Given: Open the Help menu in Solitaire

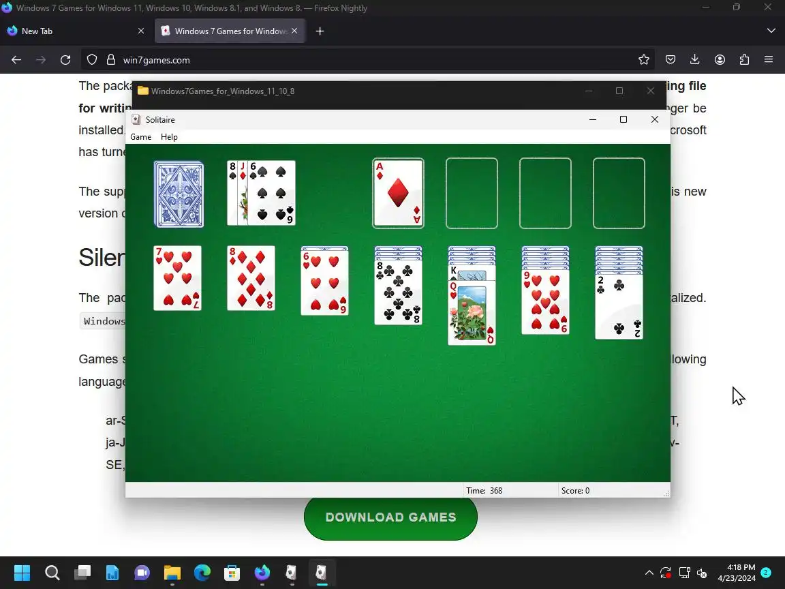Looking at the screenshot, I should tap(169, 137).
